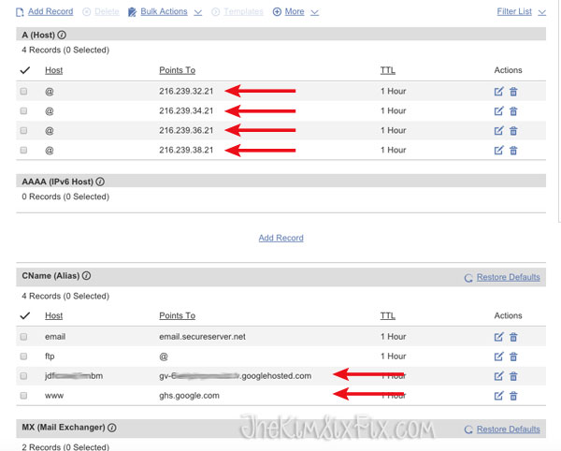Select the email CName record checkbox

click(23, 337)
